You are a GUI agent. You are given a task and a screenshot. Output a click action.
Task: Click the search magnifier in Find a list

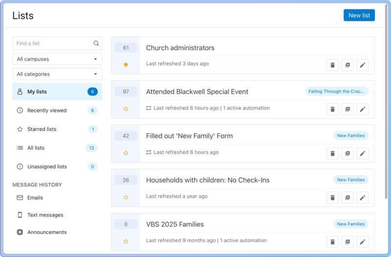click(96, 43)
